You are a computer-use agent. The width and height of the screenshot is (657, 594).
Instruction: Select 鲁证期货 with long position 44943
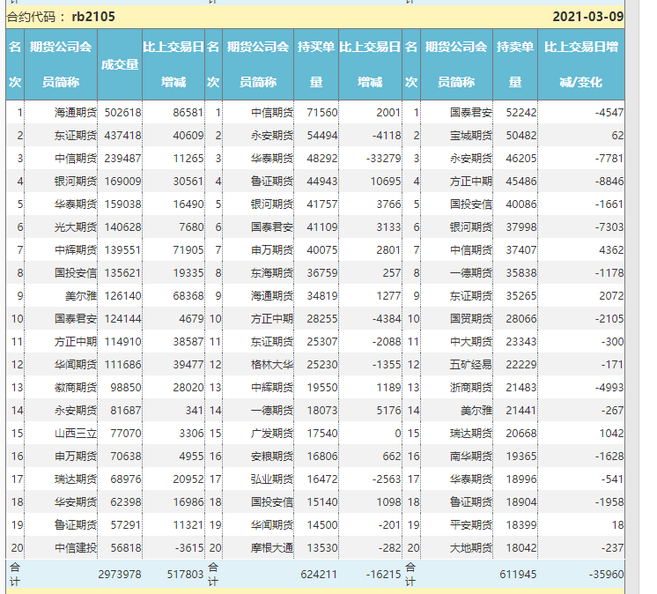272,182
